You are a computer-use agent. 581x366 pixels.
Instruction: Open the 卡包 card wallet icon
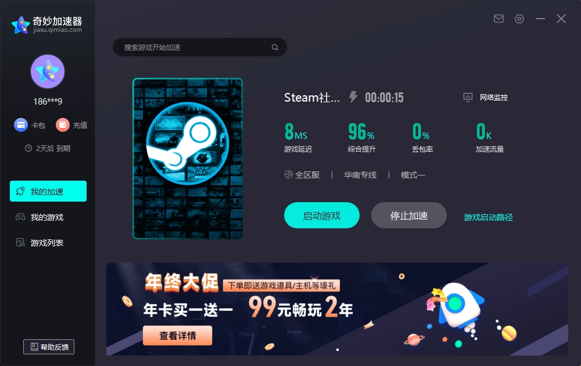pyautogui.click(x=21, y=125)
